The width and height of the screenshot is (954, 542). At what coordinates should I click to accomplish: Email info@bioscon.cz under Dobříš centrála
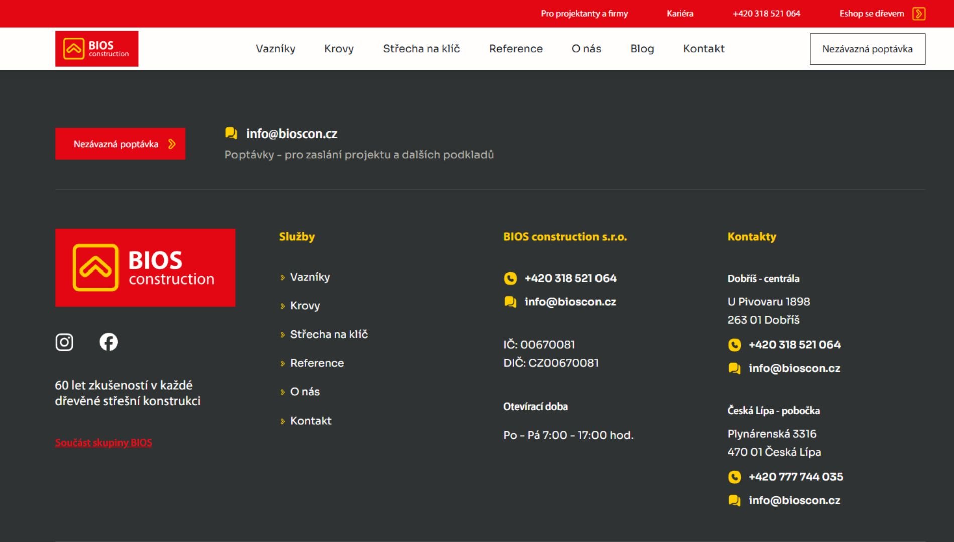point(794,368)
